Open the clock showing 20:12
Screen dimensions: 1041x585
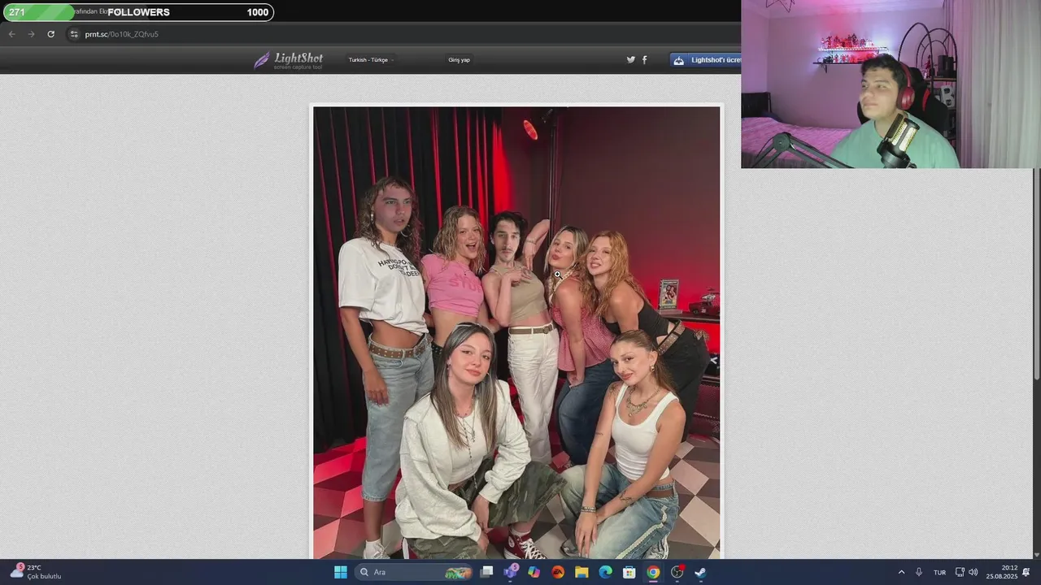[1002, 572]
